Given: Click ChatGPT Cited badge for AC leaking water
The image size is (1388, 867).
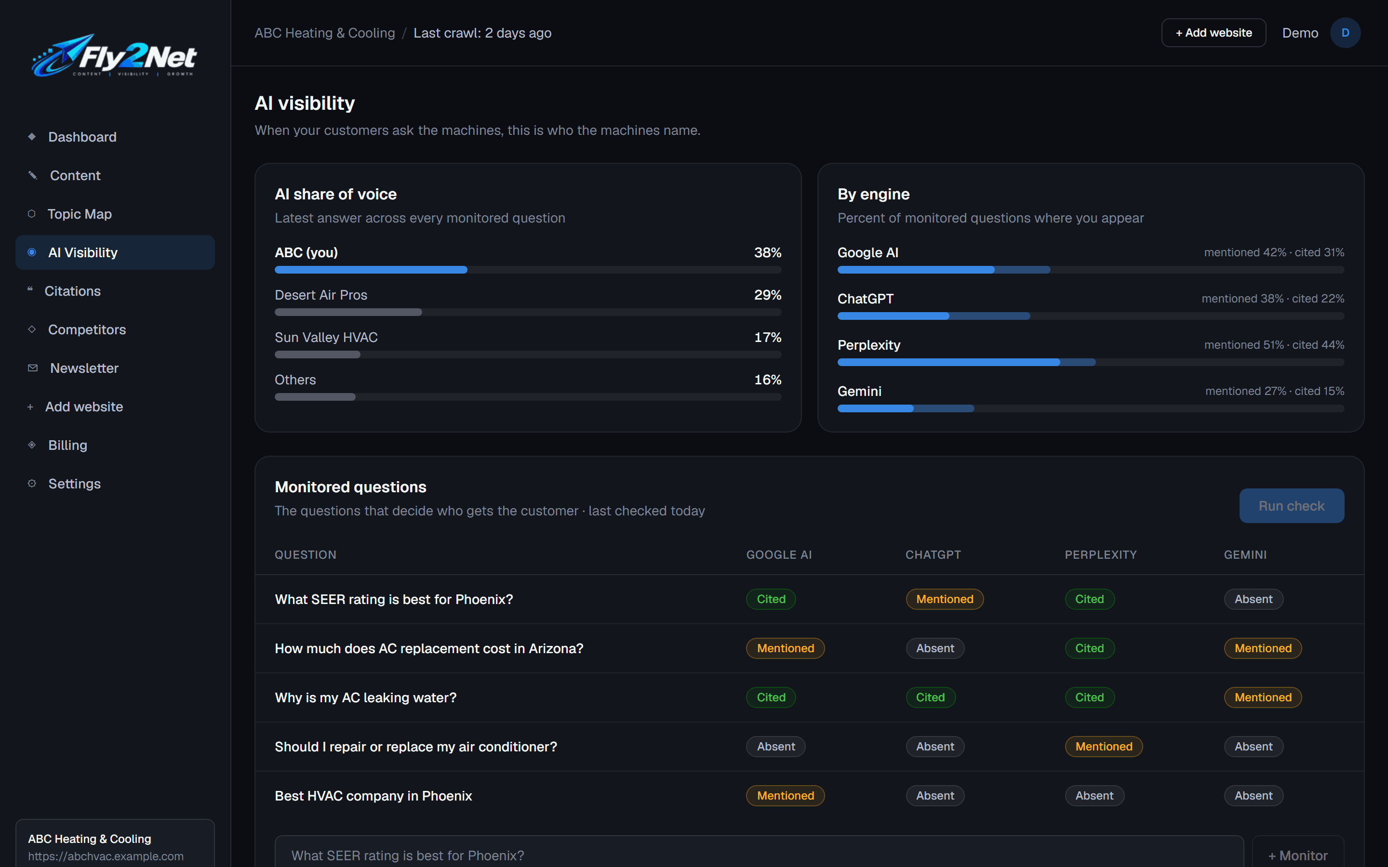Looking at the screenshot, I should click(x=930, y=697).
